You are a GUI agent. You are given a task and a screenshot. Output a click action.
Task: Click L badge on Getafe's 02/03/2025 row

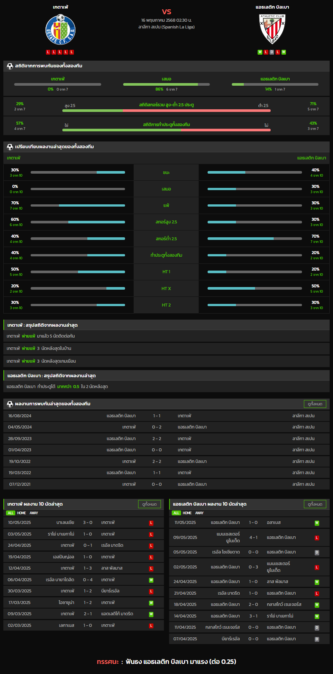[x=151, y=626]
